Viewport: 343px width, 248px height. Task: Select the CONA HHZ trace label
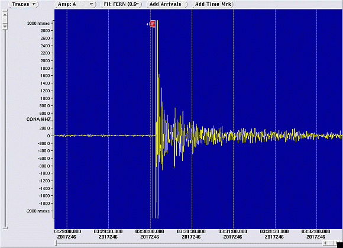tap(38, 120)
